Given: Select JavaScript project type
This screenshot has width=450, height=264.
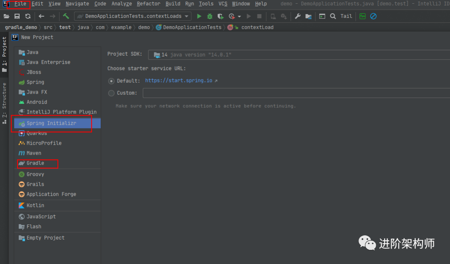Looking at the screenshot, I should click(x=57, y=217).
